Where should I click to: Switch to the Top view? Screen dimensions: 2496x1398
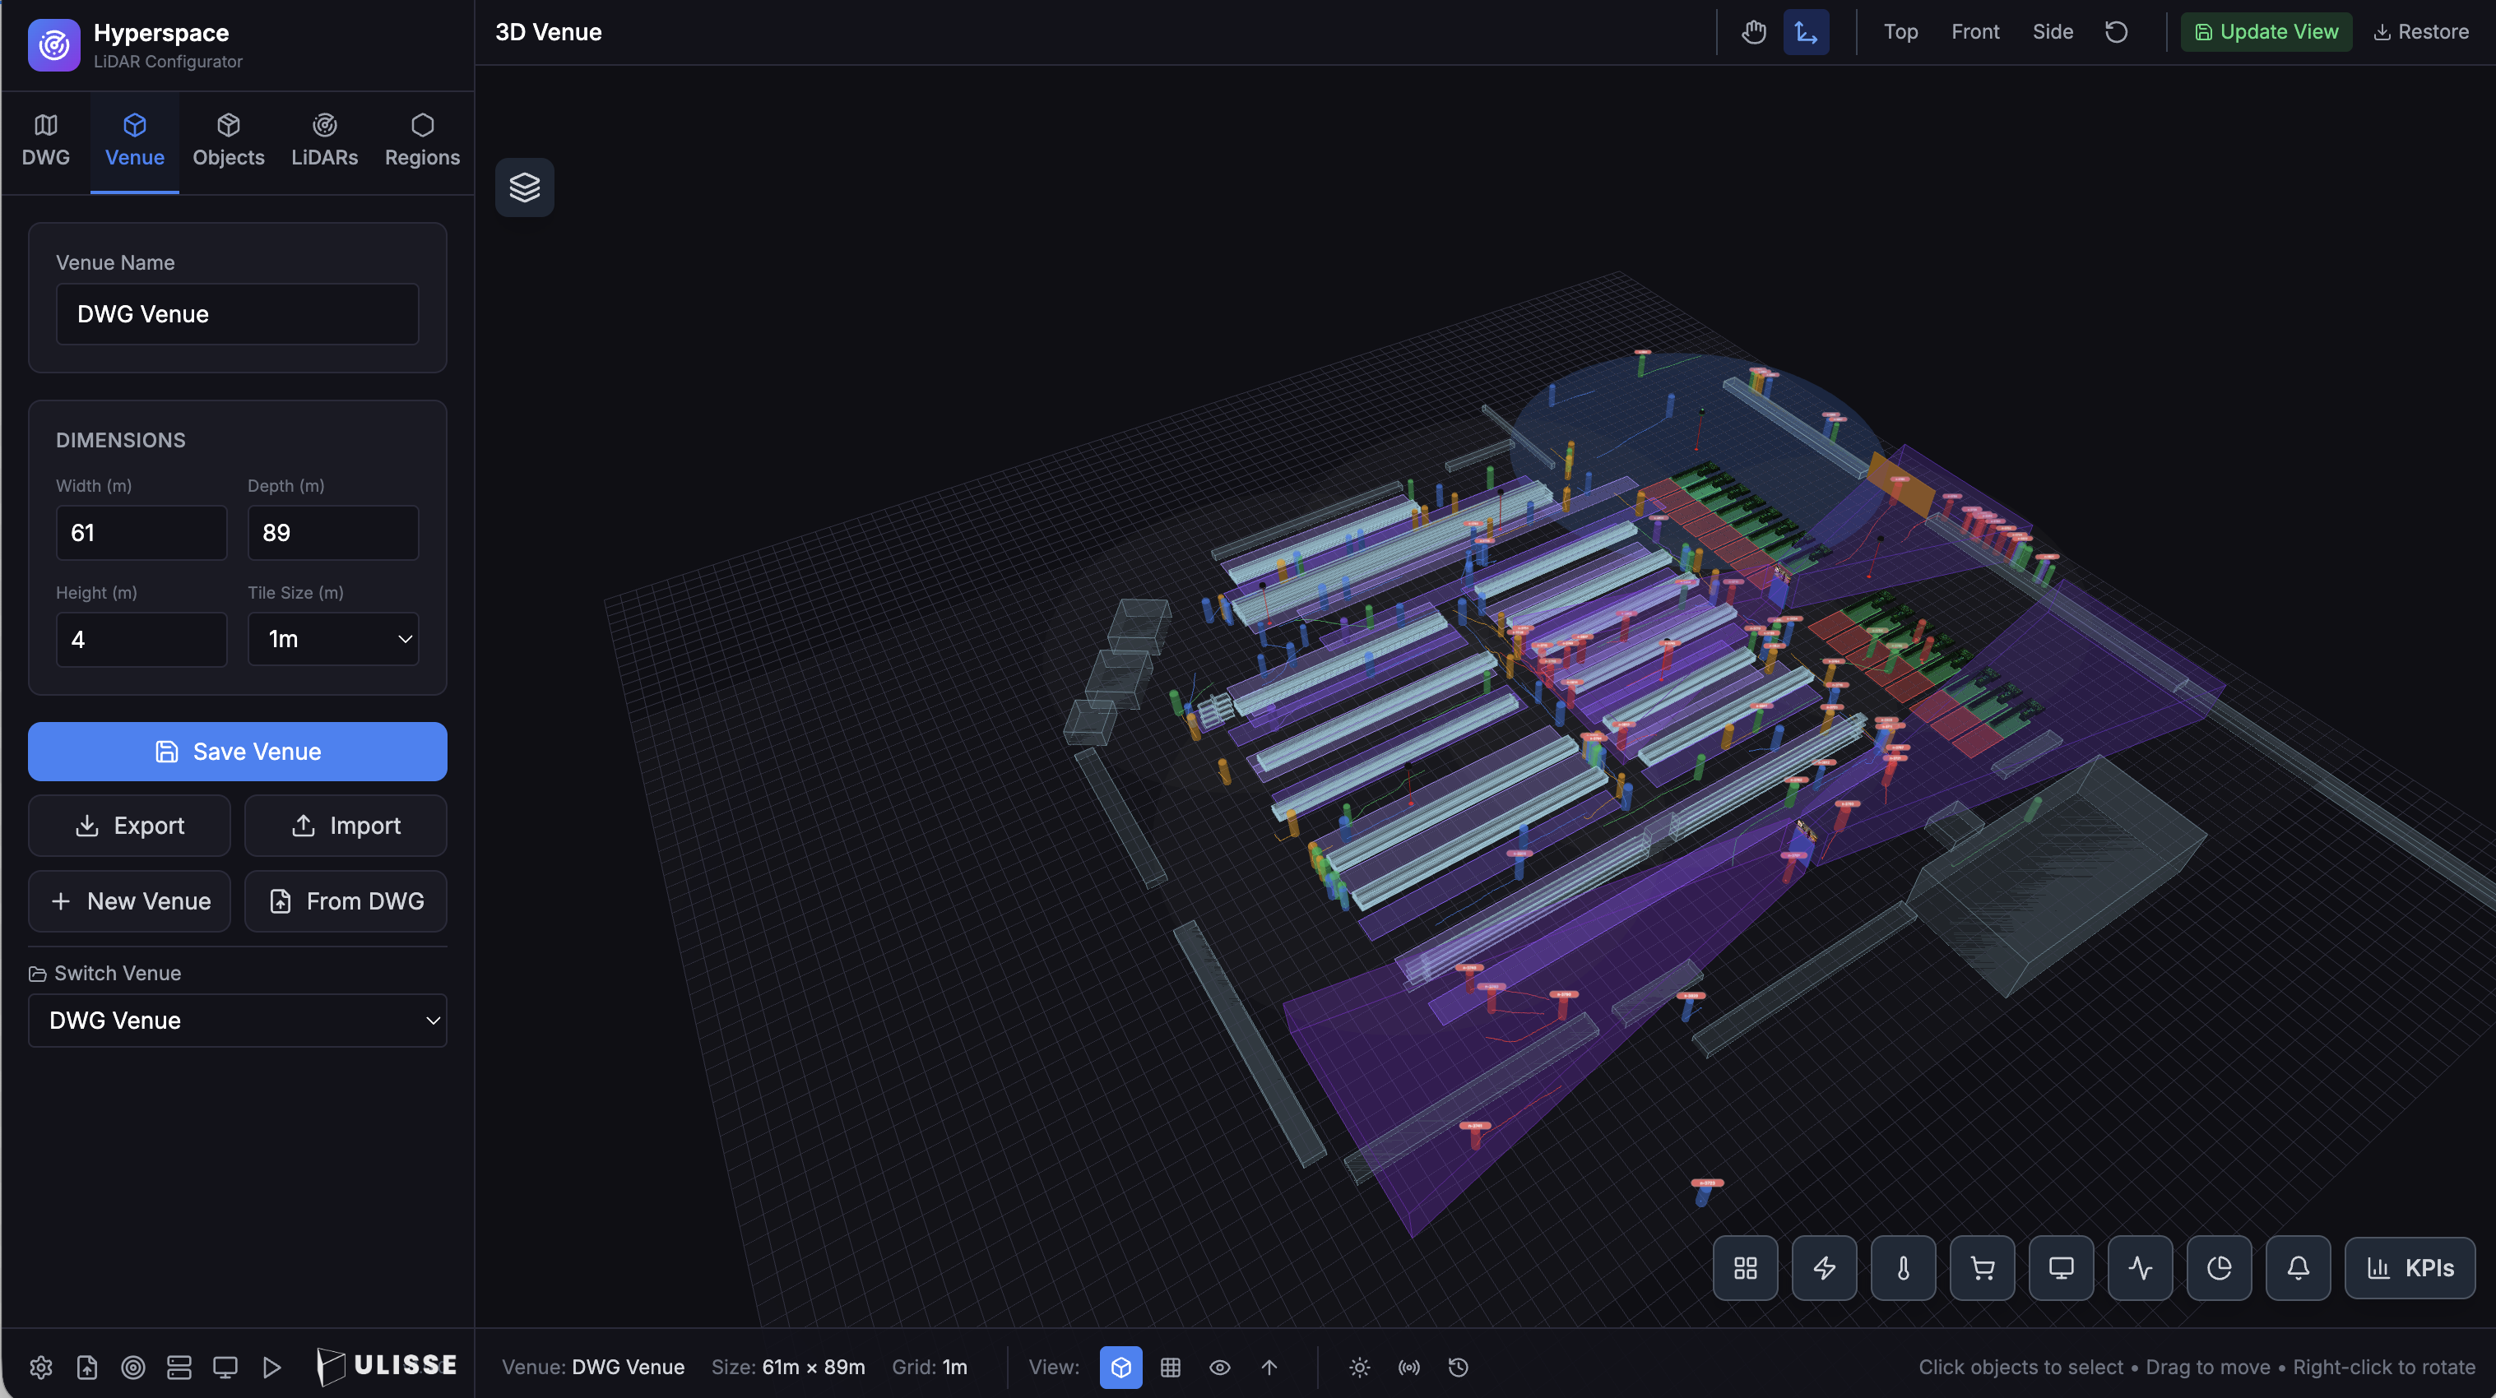coord(1900,32)
